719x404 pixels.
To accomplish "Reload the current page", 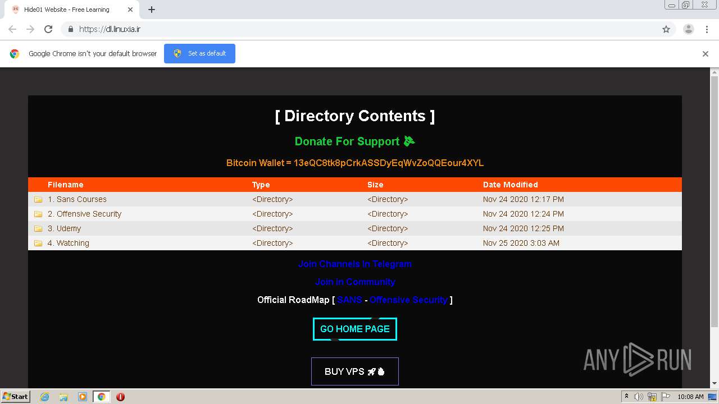I will [x=48, y=29].
